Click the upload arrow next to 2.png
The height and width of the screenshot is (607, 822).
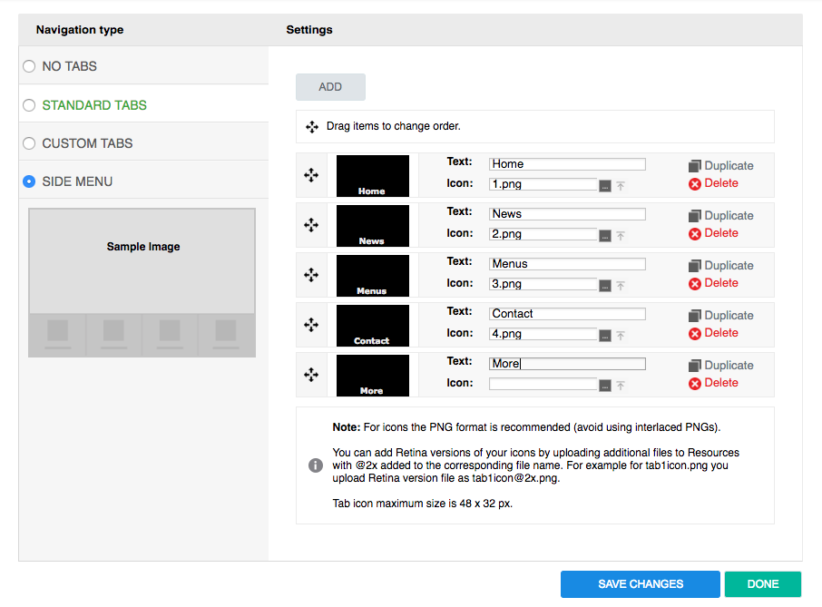[621, 235]
